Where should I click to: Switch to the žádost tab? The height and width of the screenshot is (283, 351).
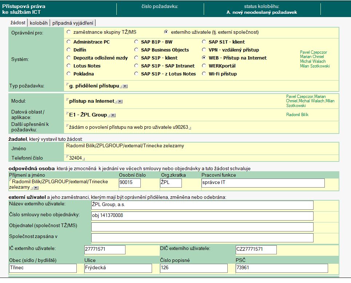tap(18, 23)
